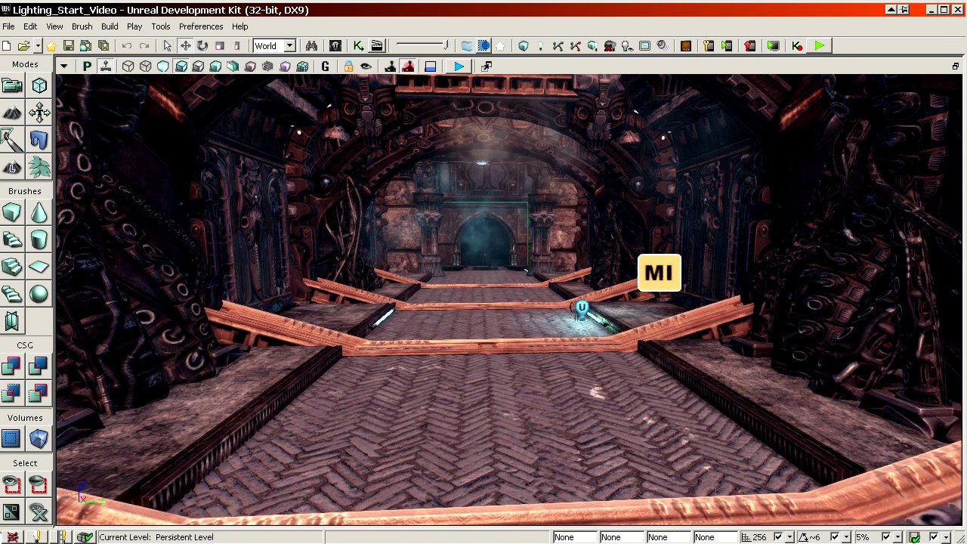Create a new map with New icon

coord(8,46)
